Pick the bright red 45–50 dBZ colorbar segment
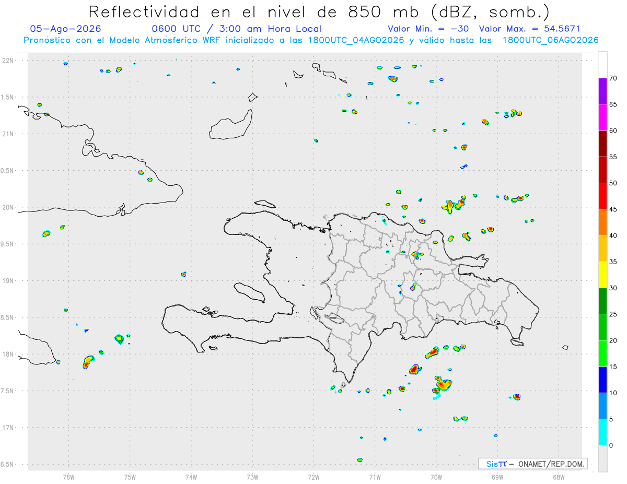 602,196
